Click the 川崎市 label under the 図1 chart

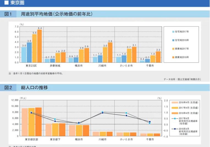point(103,66)
